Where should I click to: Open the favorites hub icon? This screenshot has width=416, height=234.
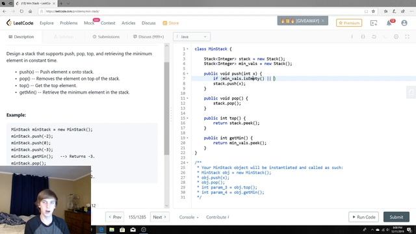(385, 12)
